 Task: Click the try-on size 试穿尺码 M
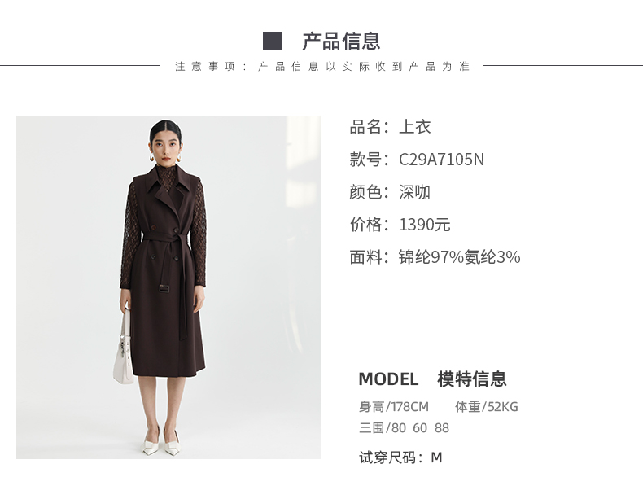tap(400, 457)
